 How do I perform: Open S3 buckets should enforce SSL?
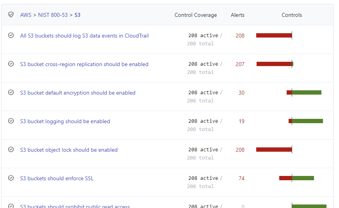point(57,179)
